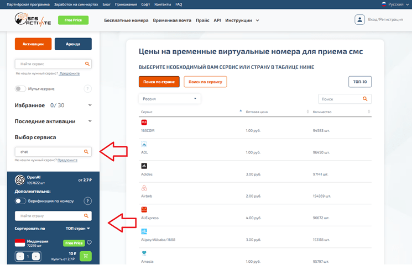Open the Russia country dropdown

[169, 99]
